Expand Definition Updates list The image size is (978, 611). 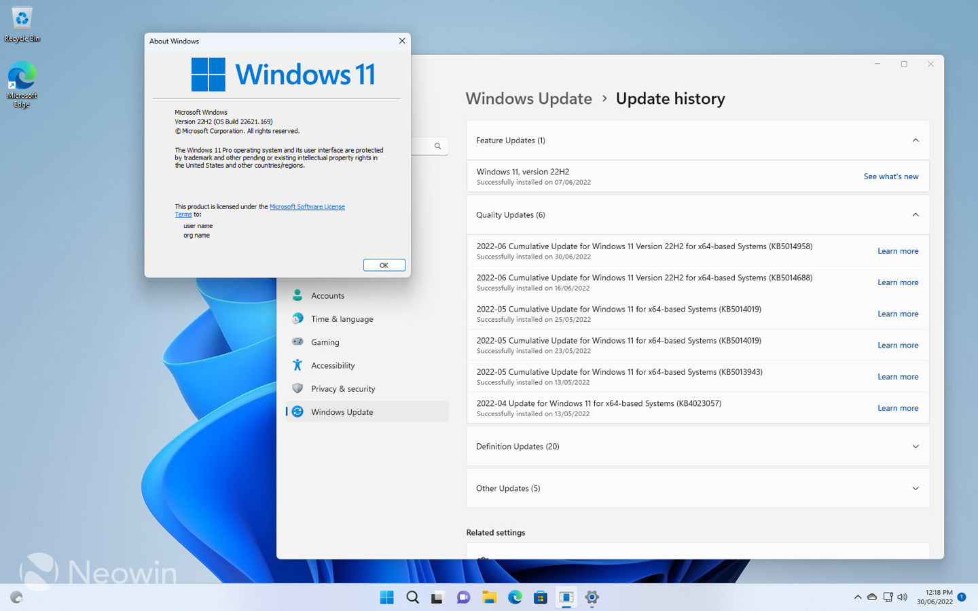(x=916, y=446)
